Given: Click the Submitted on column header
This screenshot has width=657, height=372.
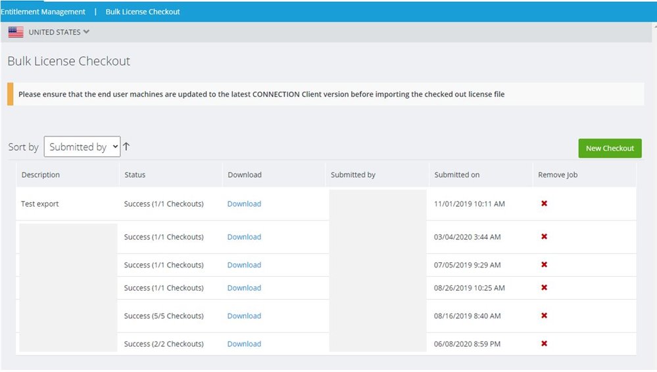Looking at the screenshot, I should click(456, 175).
